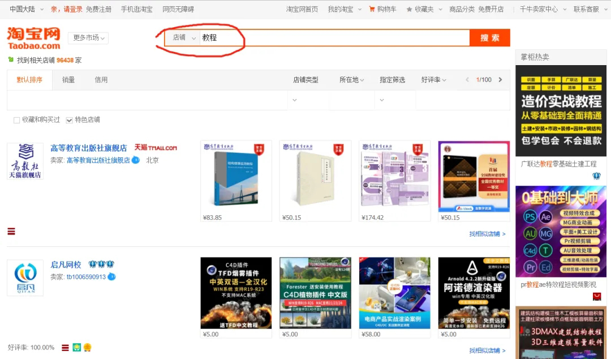Go to 淘宝网首页
The image size is (611, 359).
(x=302, y=9)
